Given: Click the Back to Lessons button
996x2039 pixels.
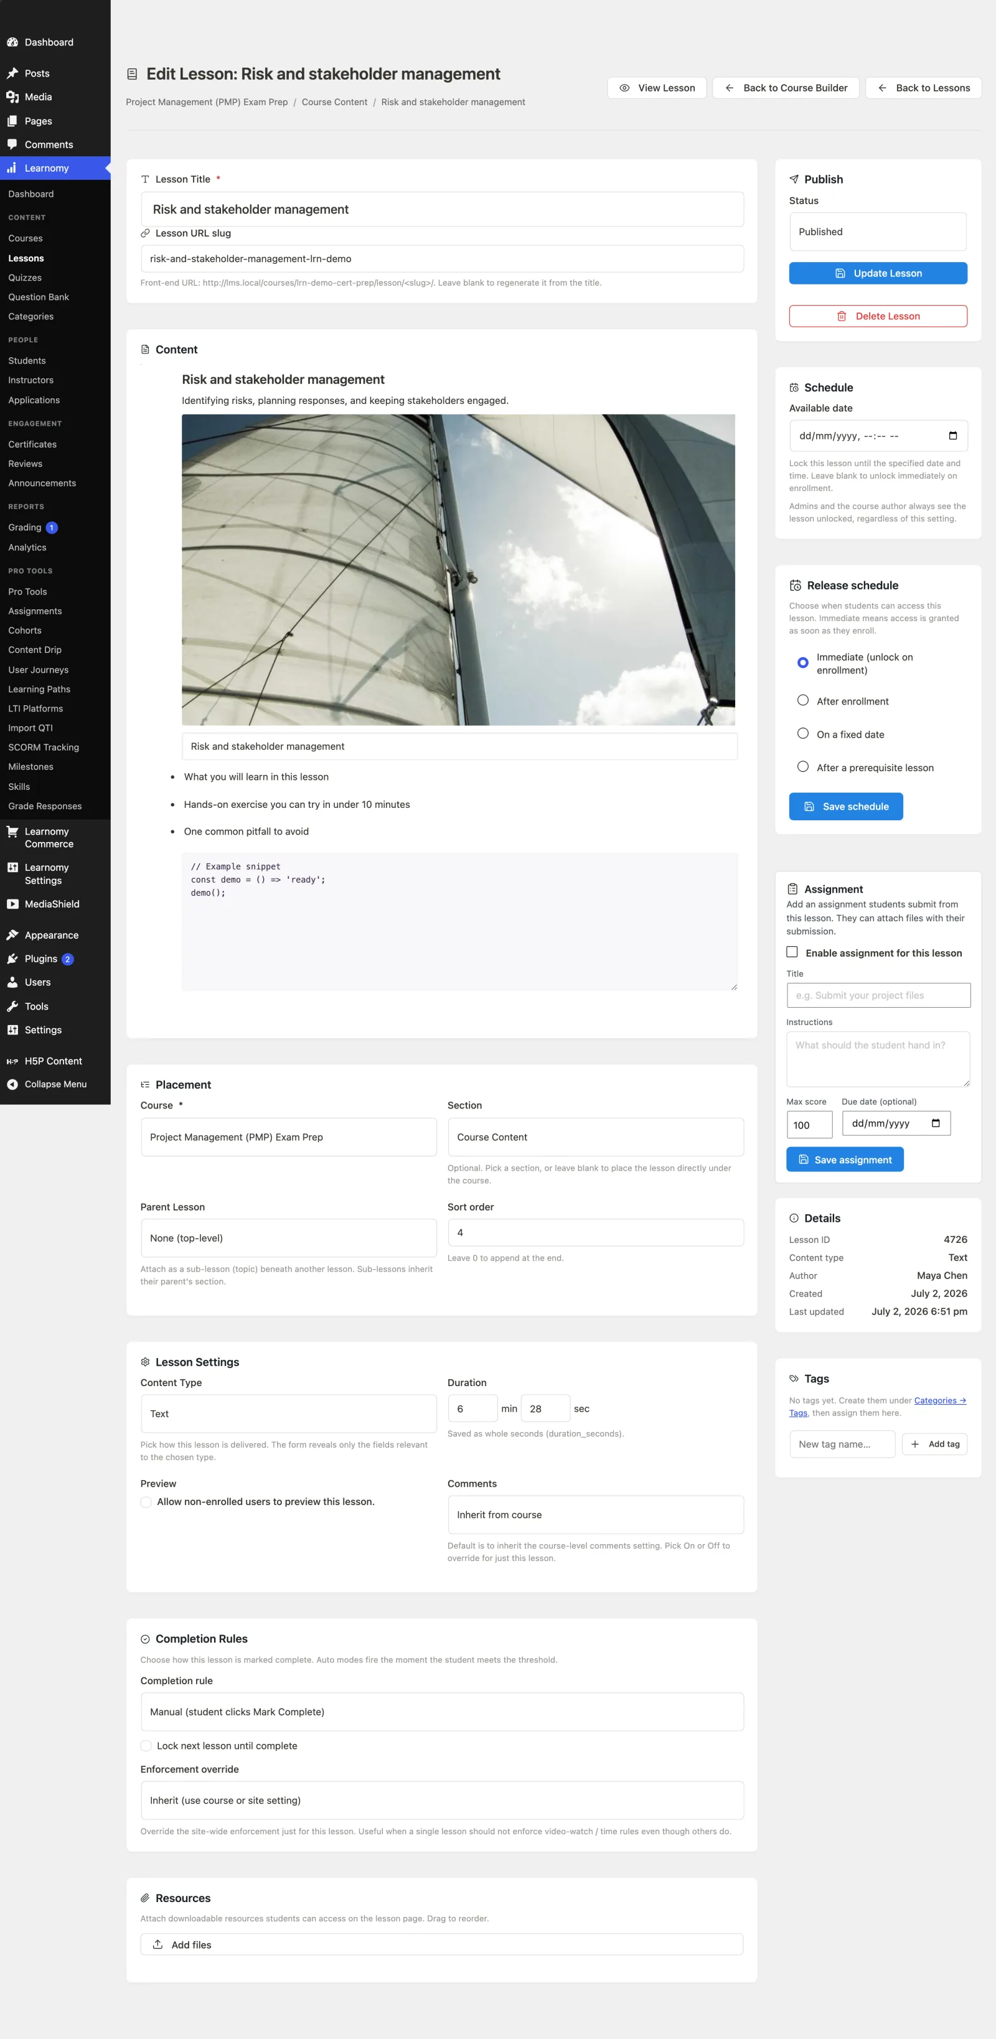Looking at the screenshot, I should (x=923, y=88).
